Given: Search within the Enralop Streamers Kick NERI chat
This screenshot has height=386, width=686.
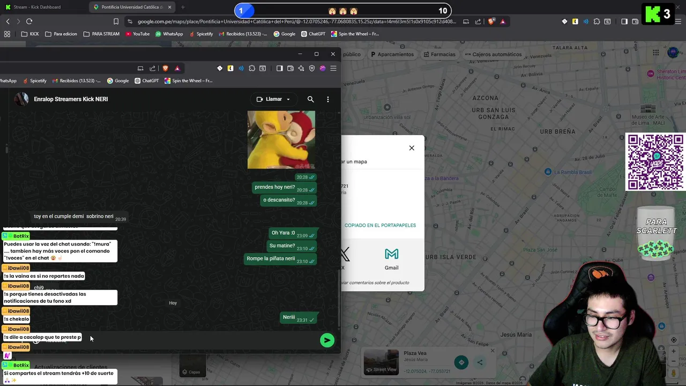Looking at the screenshot, I should [x=310, y=99].
